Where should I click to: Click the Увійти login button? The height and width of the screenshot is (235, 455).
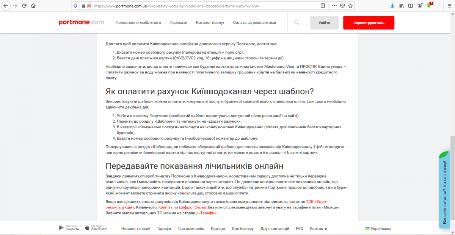point(324,23)
